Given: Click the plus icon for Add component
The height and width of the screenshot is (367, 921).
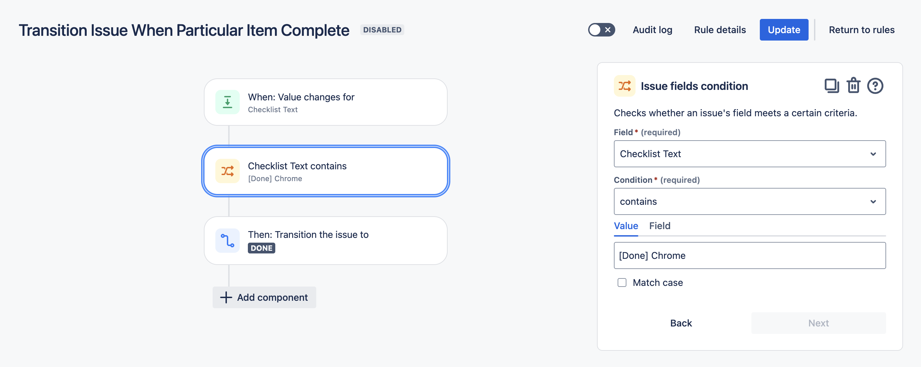Looking at the screenshot, I should point(226,297).
